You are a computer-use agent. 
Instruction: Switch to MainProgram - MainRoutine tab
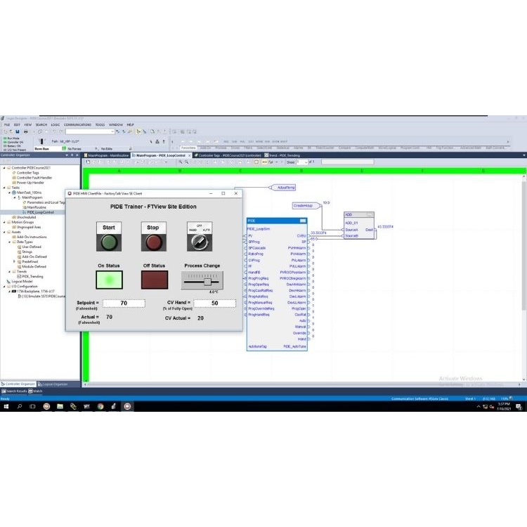coord(106,155)
